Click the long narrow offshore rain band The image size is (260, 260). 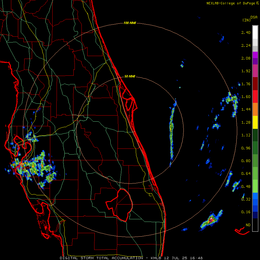(172, 133)
